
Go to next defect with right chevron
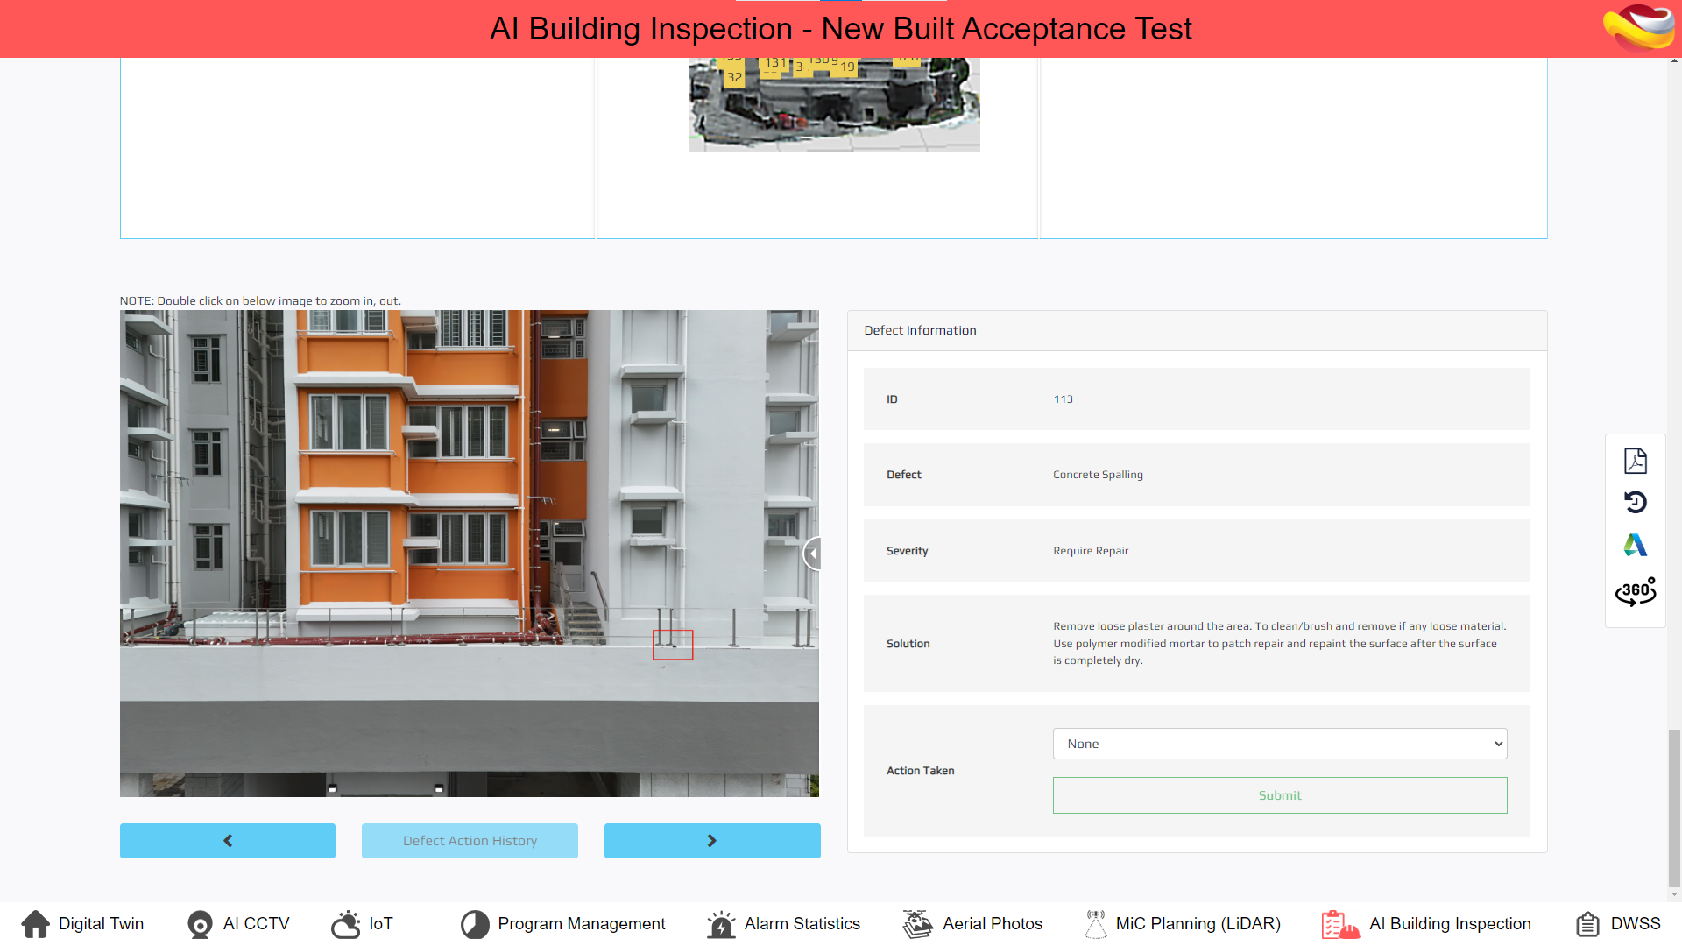(711, 841)
